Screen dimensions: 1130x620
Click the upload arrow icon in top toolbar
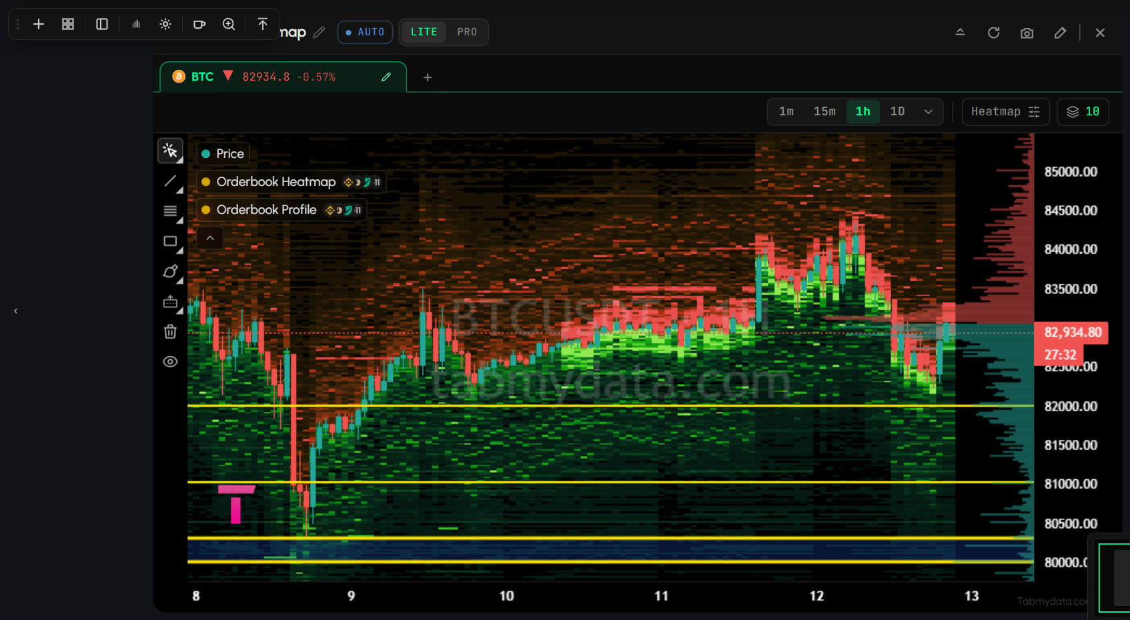[x=263, y=24]
